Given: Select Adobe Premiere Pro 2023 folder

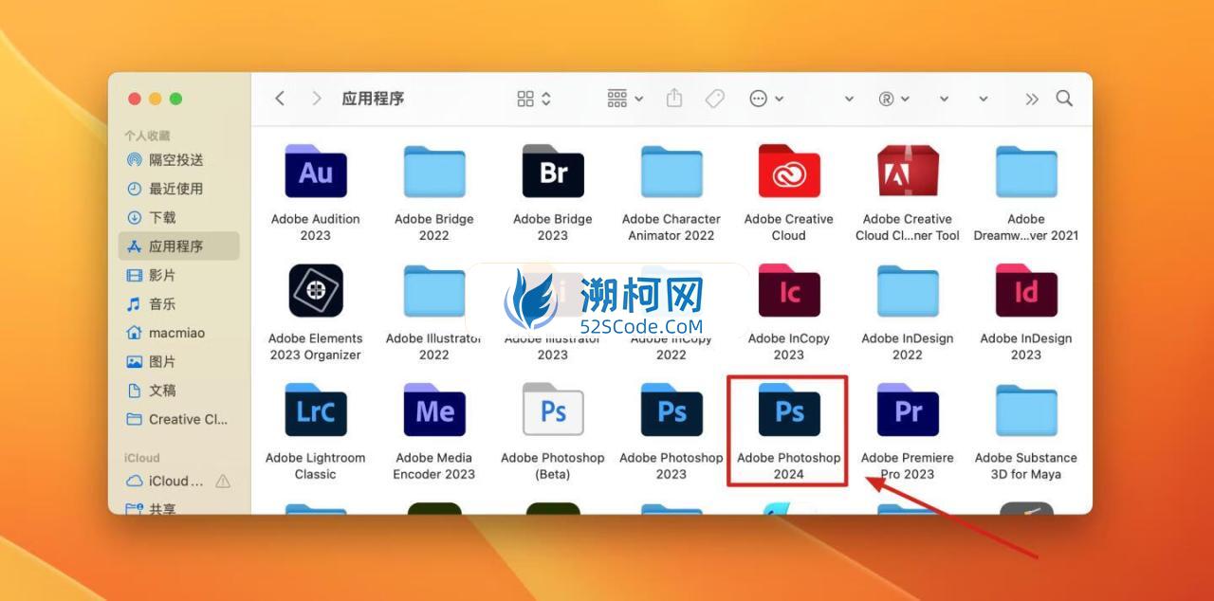Looking at the screenshot, I should (x=908, y=410).
